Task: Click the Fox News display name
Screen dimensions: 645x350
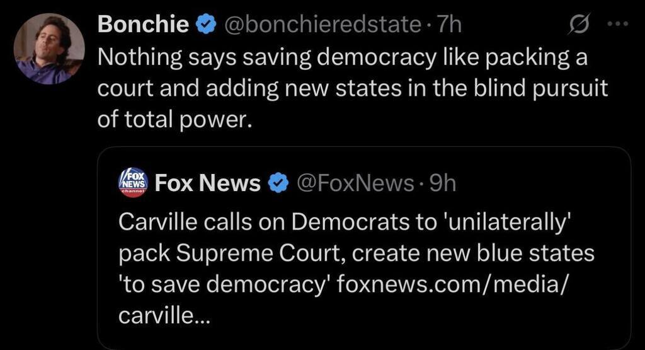Action: tap(207, 183)
